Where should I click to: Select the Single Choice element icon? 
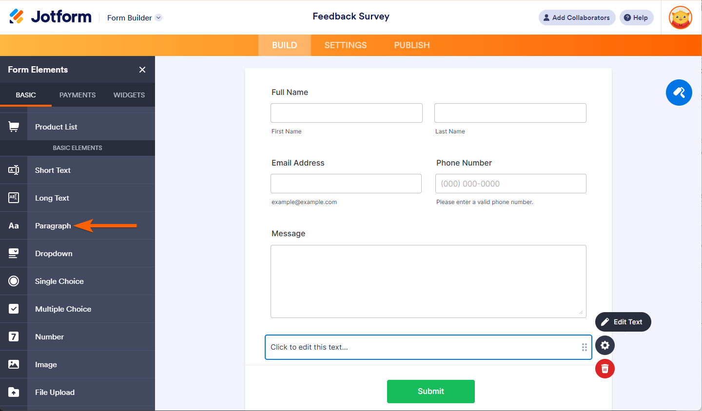tap(14, 281)
